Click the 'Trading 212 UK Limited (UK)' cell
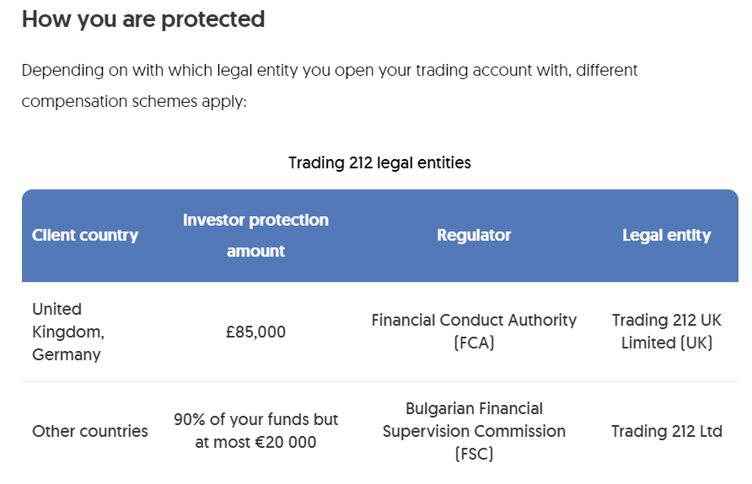The image size is (752, 484). (666, 332)
